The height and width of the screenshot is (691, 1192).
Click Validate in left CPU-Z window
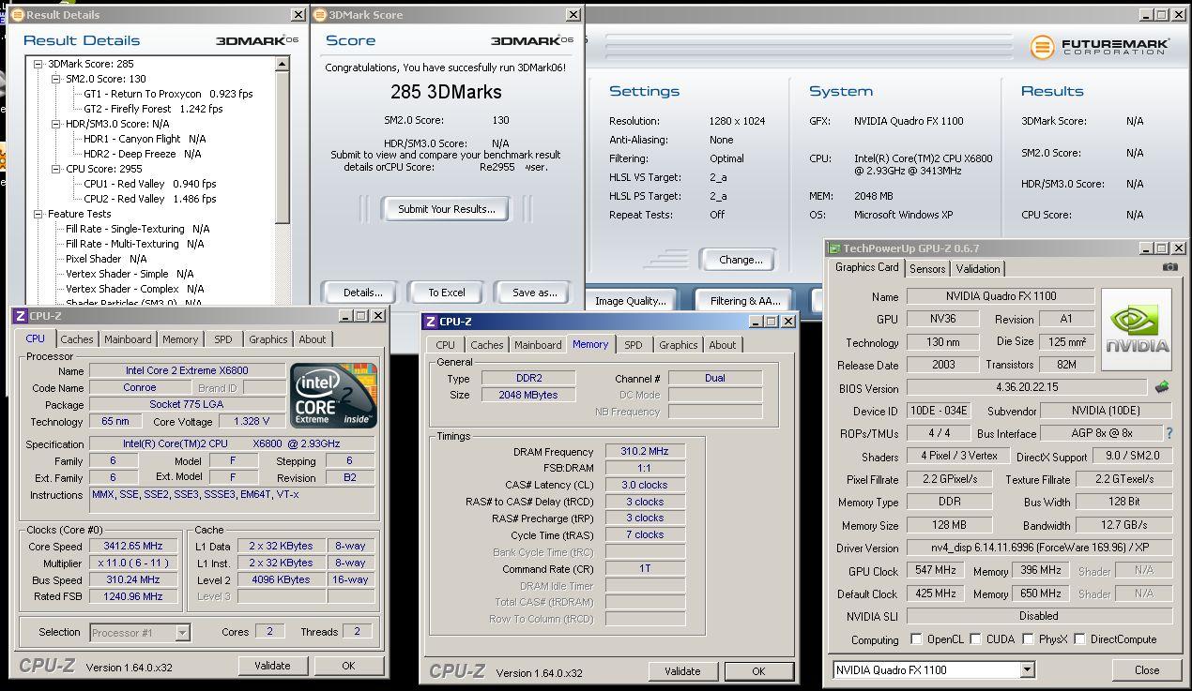coord(272,666)
